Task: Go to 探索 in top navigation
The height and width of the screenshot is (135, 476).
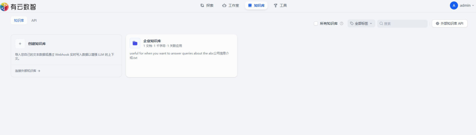Action: [207, 5]
